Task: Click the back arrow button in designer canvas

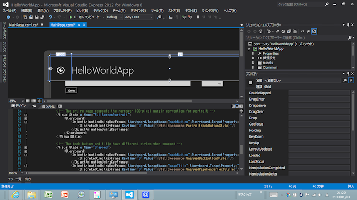Action: click(x=61, y=70)
